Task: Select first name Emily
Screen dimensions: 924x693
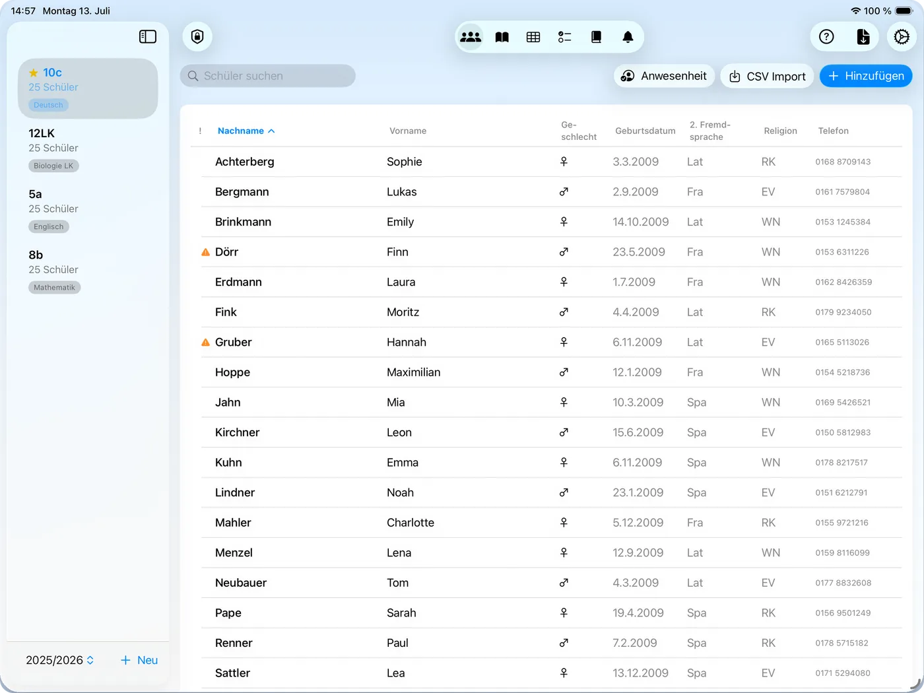Action: (x=400, y=222)
